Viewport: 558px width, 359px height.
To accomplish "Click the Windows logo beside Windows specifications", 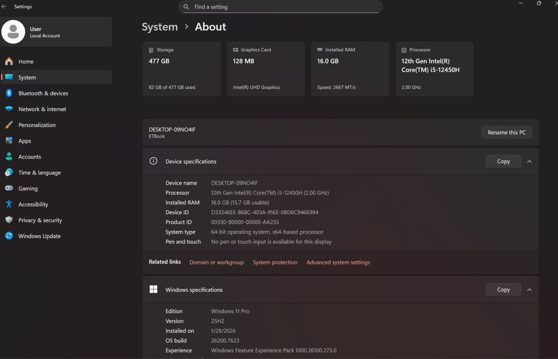I will tap(153, 289).
